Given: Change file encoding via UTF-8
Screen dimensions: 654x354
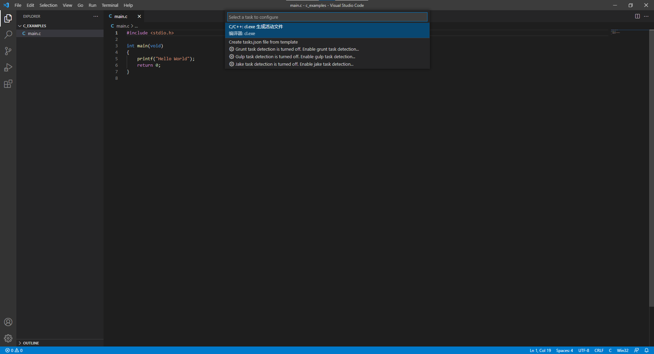Looking at the screenshot, I should click(583, 350).
